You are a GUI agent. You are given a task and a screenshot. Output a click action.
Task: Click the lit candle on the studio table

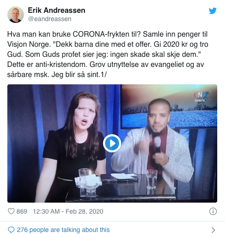tap(90, 180)
